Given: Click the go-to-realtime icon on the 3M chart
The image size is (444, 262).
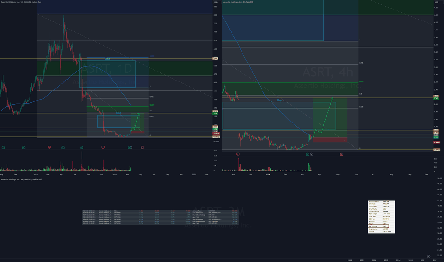Looking at the screenshot, I should [x=428, y=257].
